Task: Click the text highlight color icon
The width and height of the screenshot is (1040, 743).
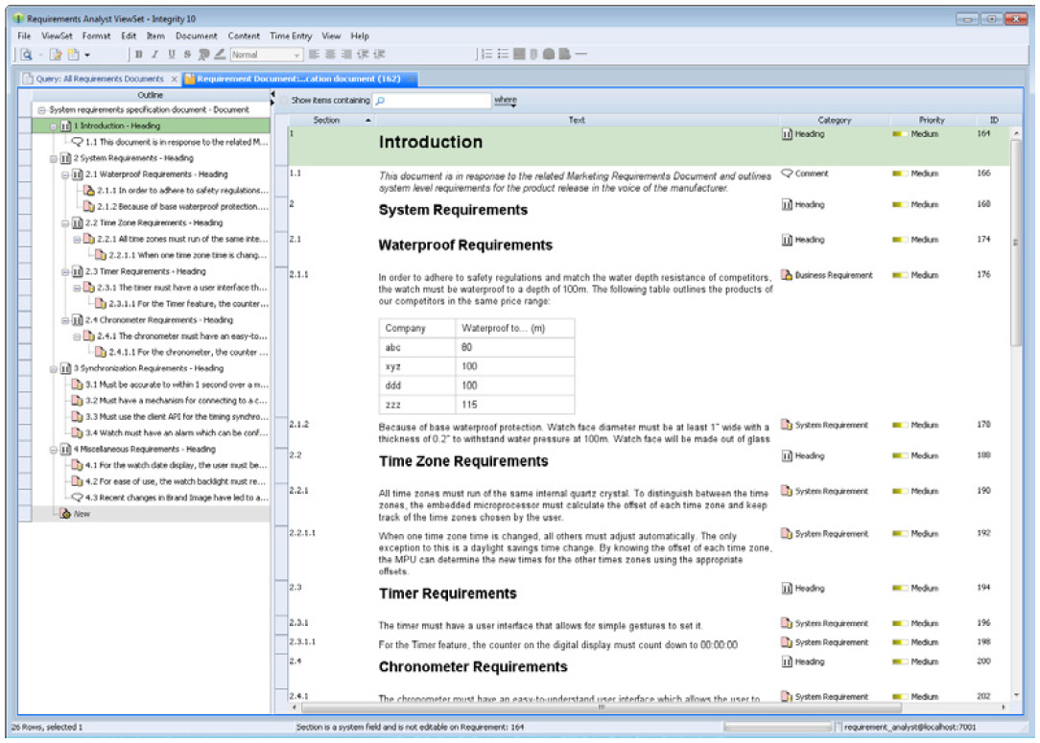Action: pyautogui.click(x=220, y=55)
